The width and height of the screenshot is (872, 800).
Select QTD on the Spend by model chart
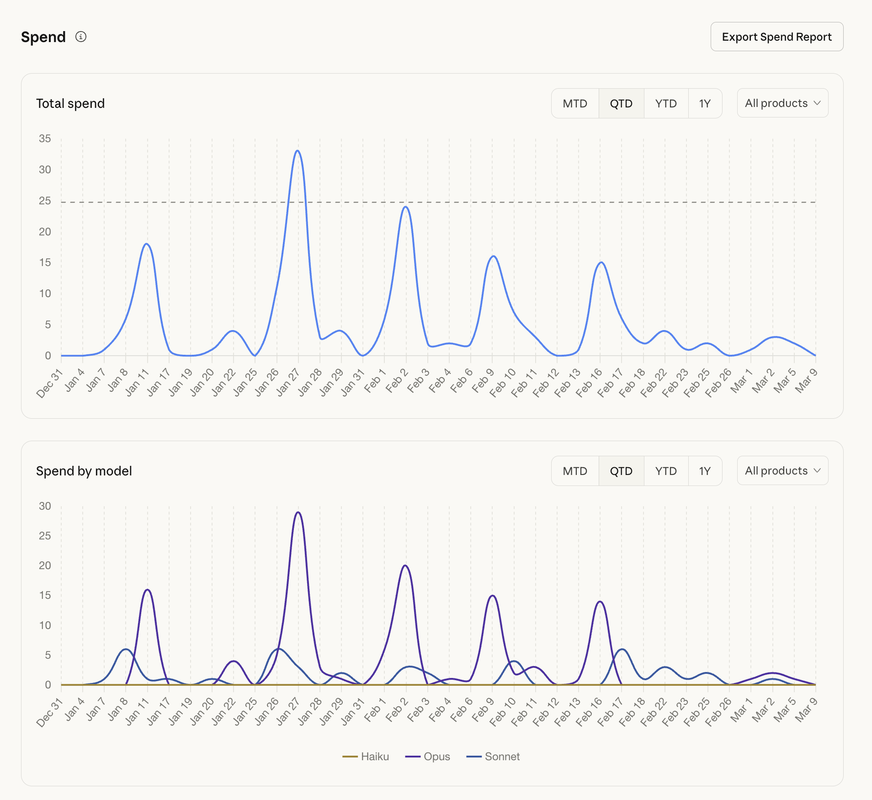pyautogui.click(x=621, y=470)
